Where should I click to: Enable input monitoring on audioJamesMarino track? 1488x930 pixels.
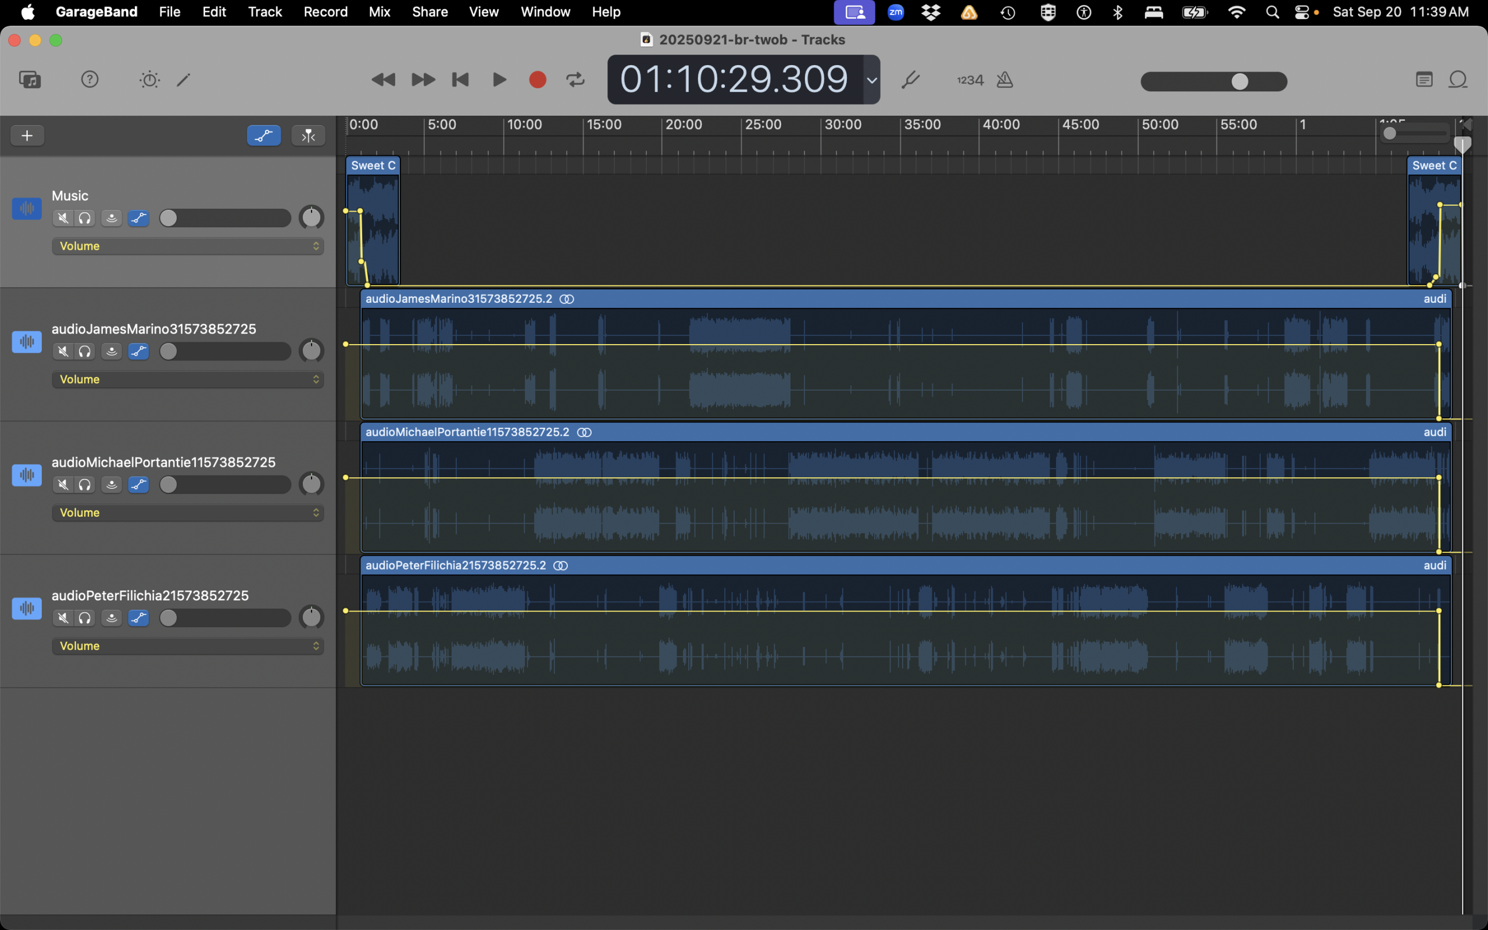tap(111, 351)
